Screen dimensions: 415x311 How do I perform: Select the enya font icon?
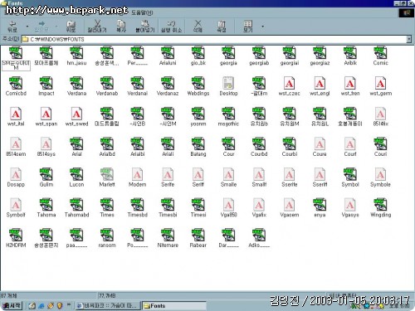320,208
